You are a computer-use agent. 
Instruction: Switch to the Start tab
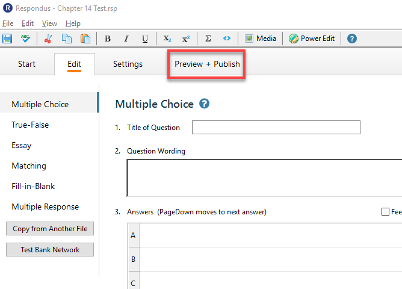pos(26,64)
